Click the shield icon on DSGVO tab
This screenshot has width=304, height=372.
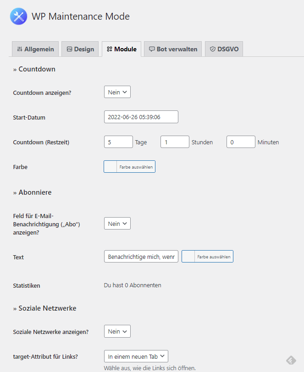pos(213,49)
